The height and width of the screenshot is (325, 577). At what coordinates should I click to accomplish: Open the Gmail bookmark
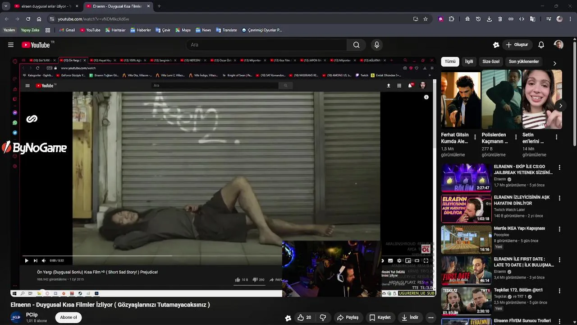(x=67, y=30)
